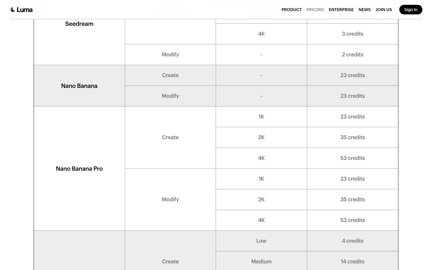Click the Seedream 4K price of 3 credits
This screenshot has height=270, width=432.
(352, 34)
